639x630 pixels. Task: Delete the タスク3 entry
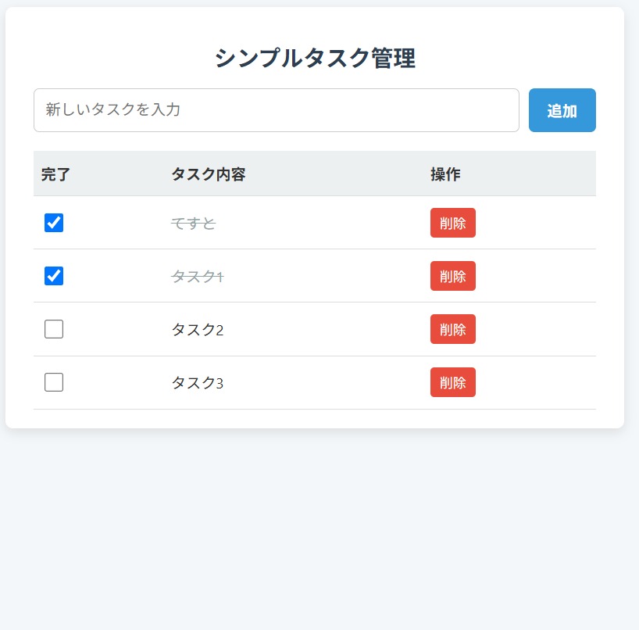click(x=452, y=382)
